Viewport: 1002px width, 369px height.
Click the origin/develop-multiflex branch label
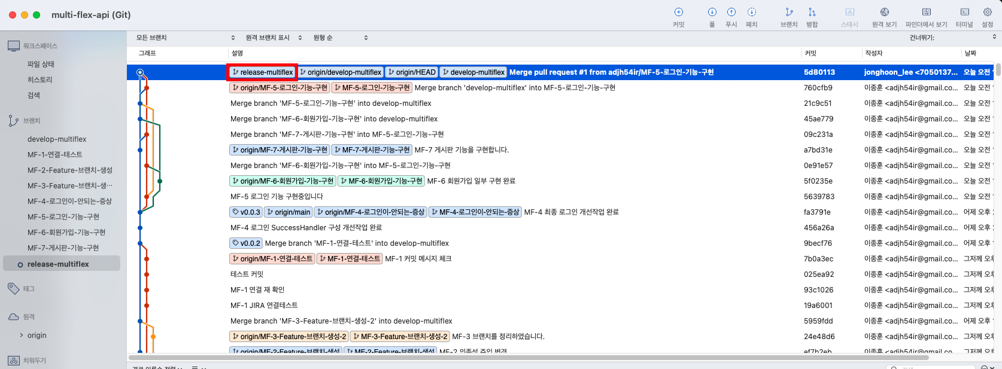click(x=340, y=72)
